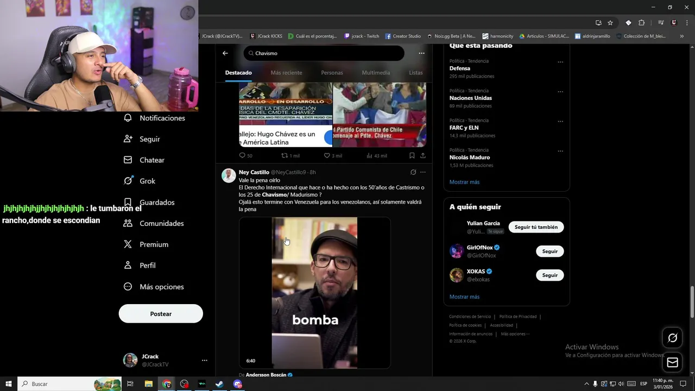Open Notificaciones in the X sidebar
The width and height of the screenshot is (695, 391).
click(155, 118)
